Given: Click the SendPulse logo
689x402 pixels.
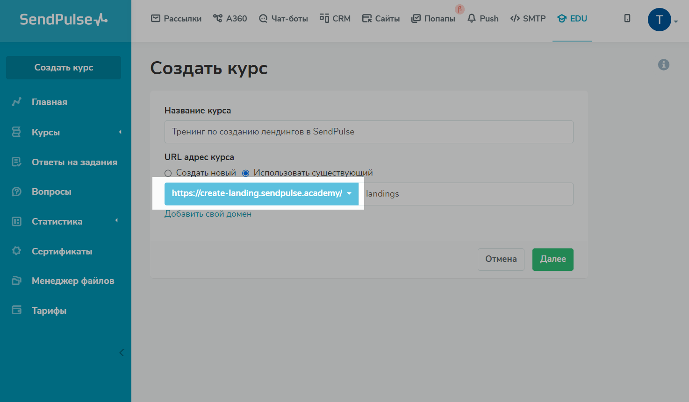Looking at the screenshot, I should [64, 20].
